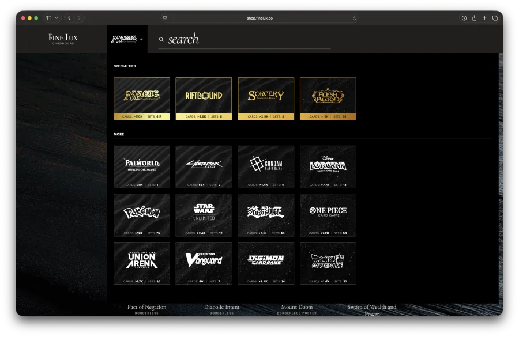Toggle the Safari sidebar button

tap(48, 18)
